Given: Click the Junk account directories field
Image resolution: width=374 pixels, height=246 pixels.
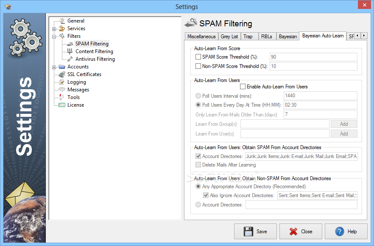Looking at the screenshot, I should (301, 156).
